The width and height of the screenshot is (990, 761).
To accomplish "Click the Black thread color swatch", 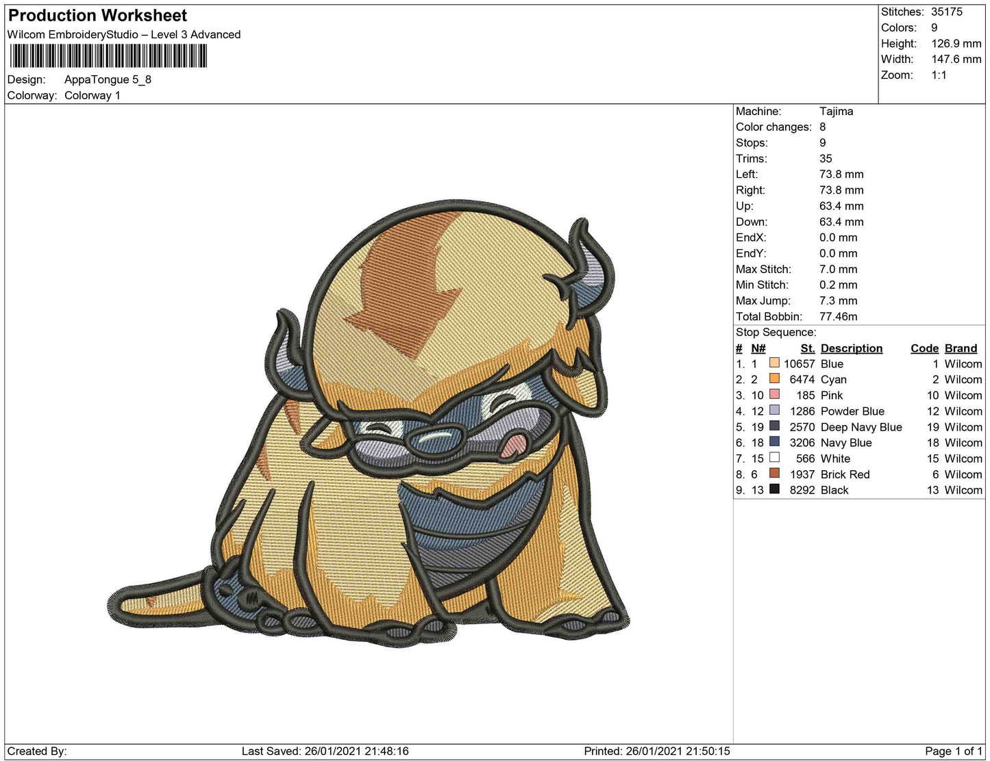I will [x=774, y=489].
